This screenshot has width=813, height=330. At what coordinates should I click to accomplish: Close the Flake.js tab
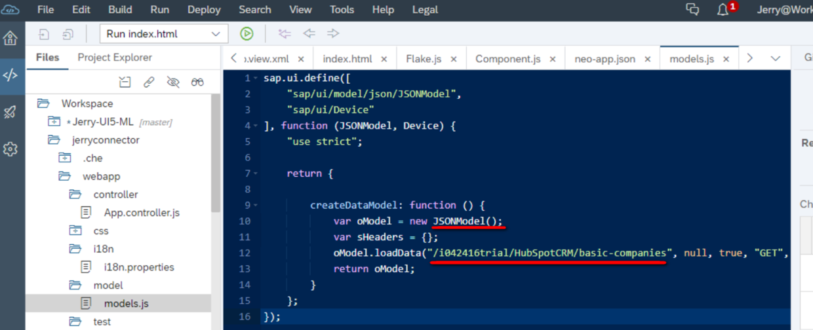pyautogui.click(x=454, y=59)
